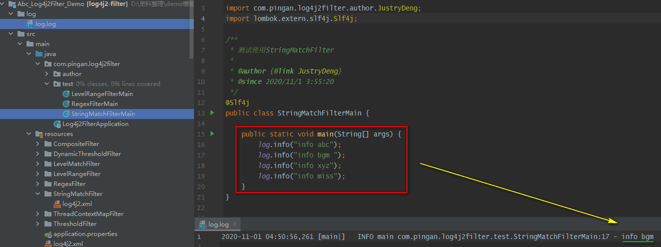Expand the ThreadContextMapFilter folder chevron
Viewport: 661px width, 247px height.
[38, 214]
